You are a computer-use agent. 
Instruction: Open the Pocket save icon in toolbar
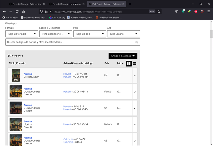point(177,11)
